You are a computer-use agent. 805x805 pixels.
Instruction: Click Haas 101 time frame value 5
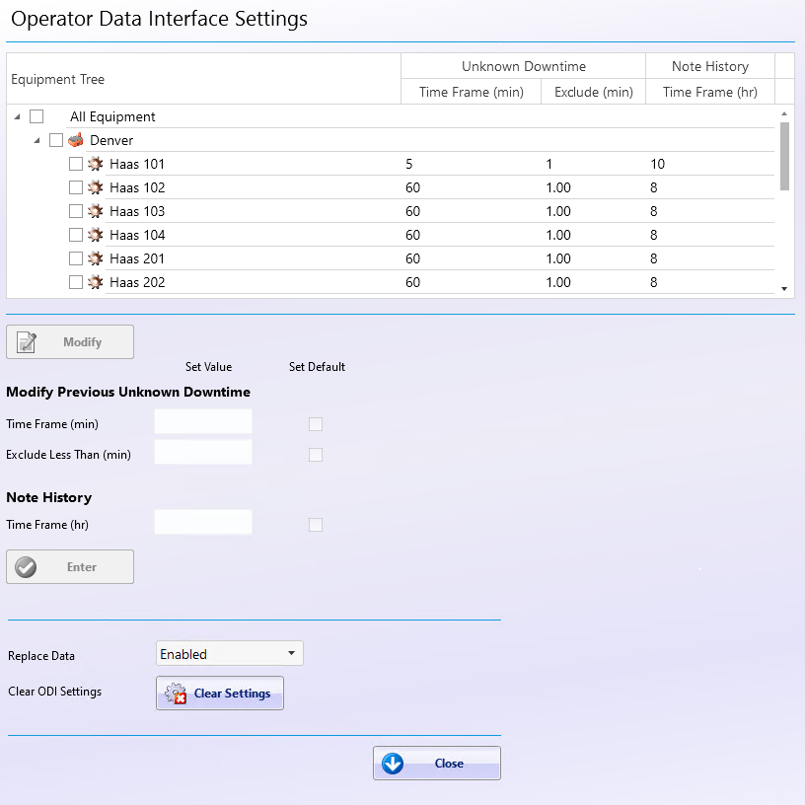click(x=409, y=164)
